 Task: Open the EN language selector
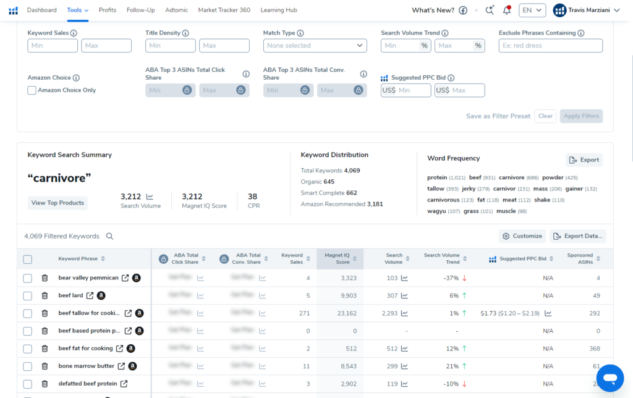(x=532, y=10)
